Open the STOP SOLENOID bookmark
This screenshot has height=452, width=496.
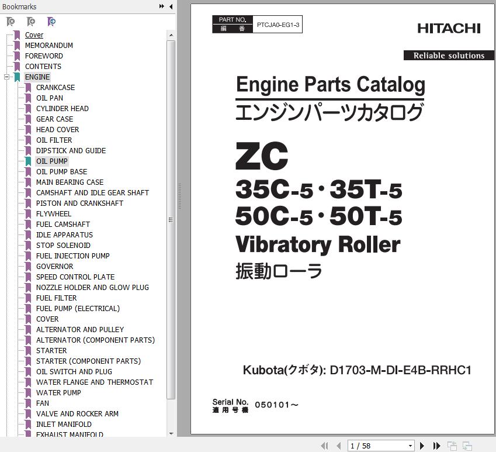click(63, 246)
